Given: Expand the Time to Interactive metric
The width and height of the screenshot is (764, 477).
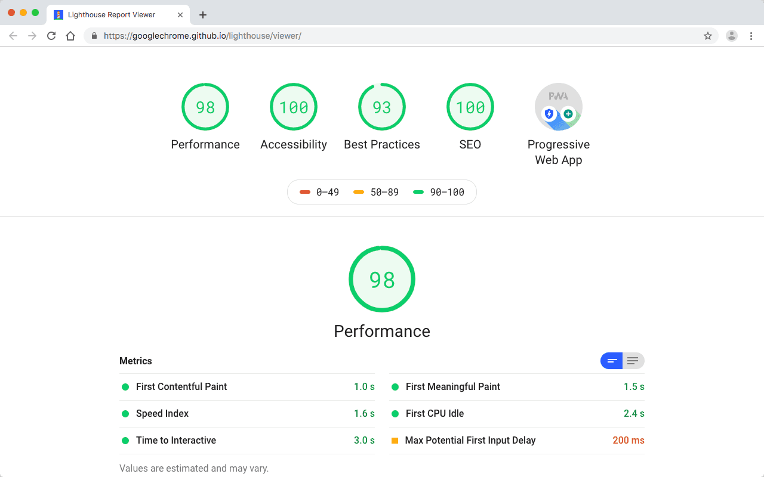Looking at the screenshot, I should coord(247,441).
